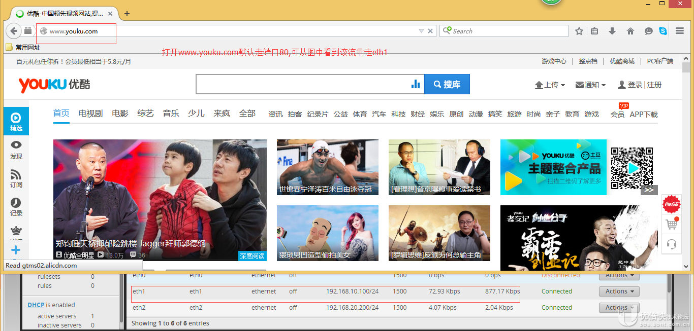Screen dimensions: 694x331
Task: Click the smiley chat icon in toolbar
Action: click(x=649, y=31)
